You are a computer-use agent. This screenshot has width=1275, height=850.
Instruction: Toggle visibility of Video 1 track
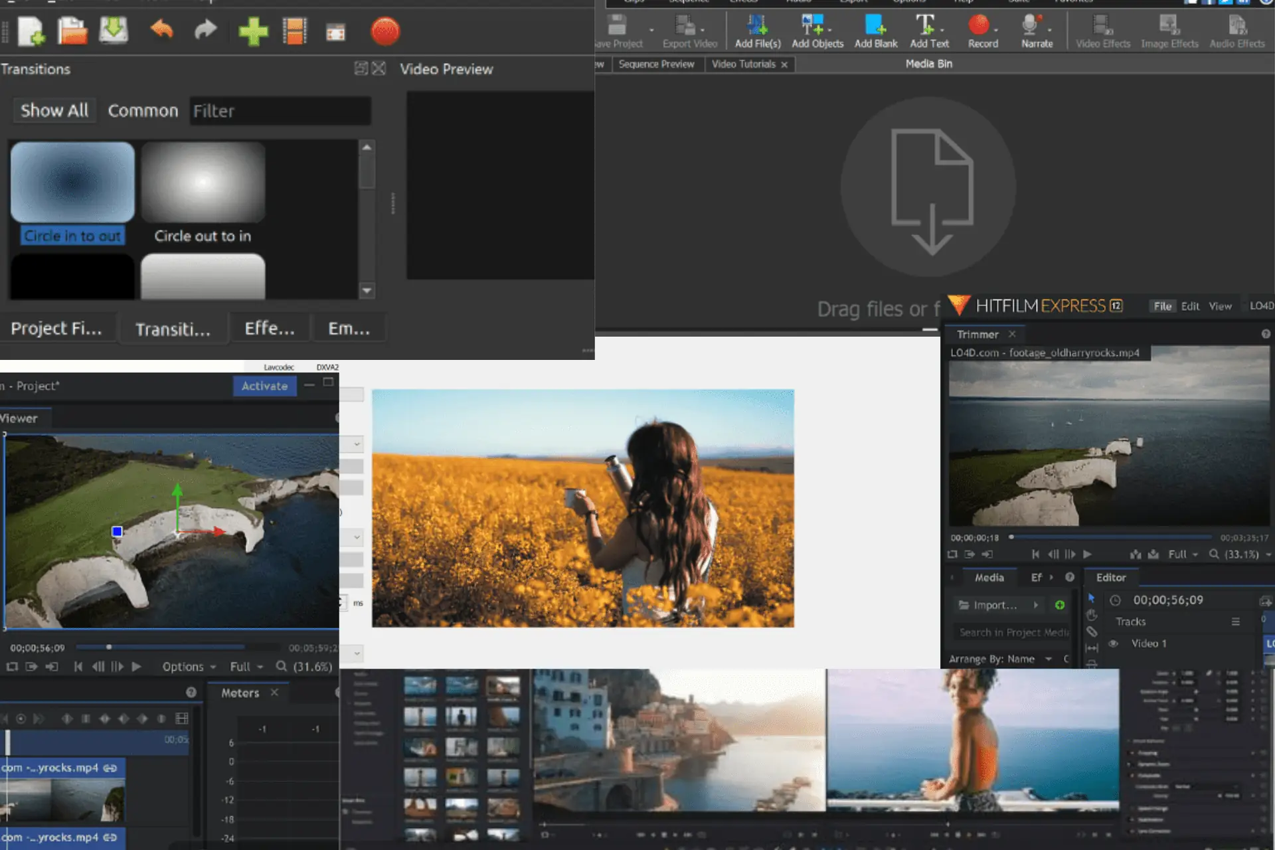1112,643
